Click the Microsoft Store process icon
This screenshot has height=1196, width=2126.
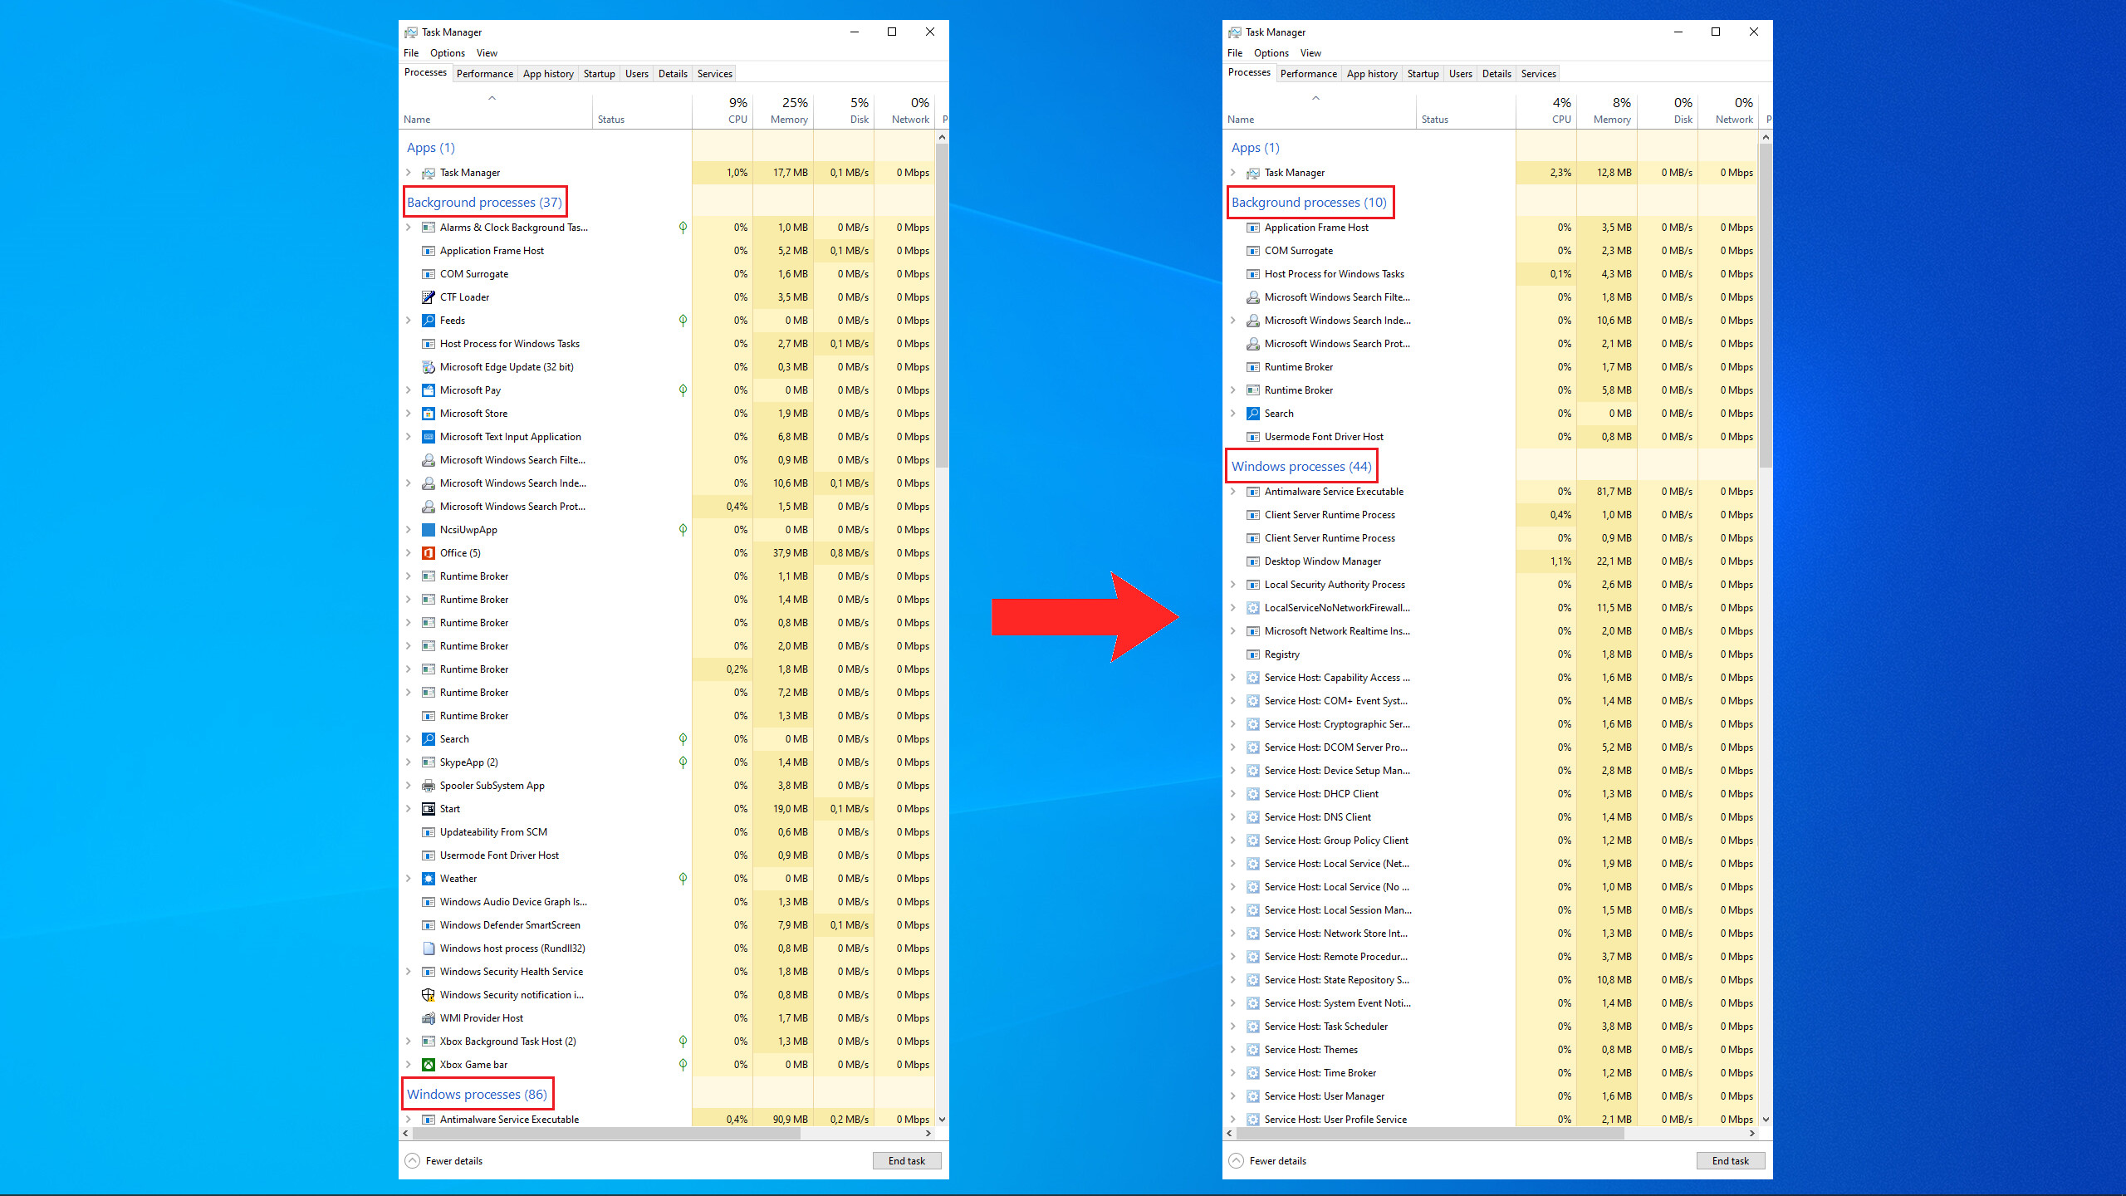click(x=429, y=414)
